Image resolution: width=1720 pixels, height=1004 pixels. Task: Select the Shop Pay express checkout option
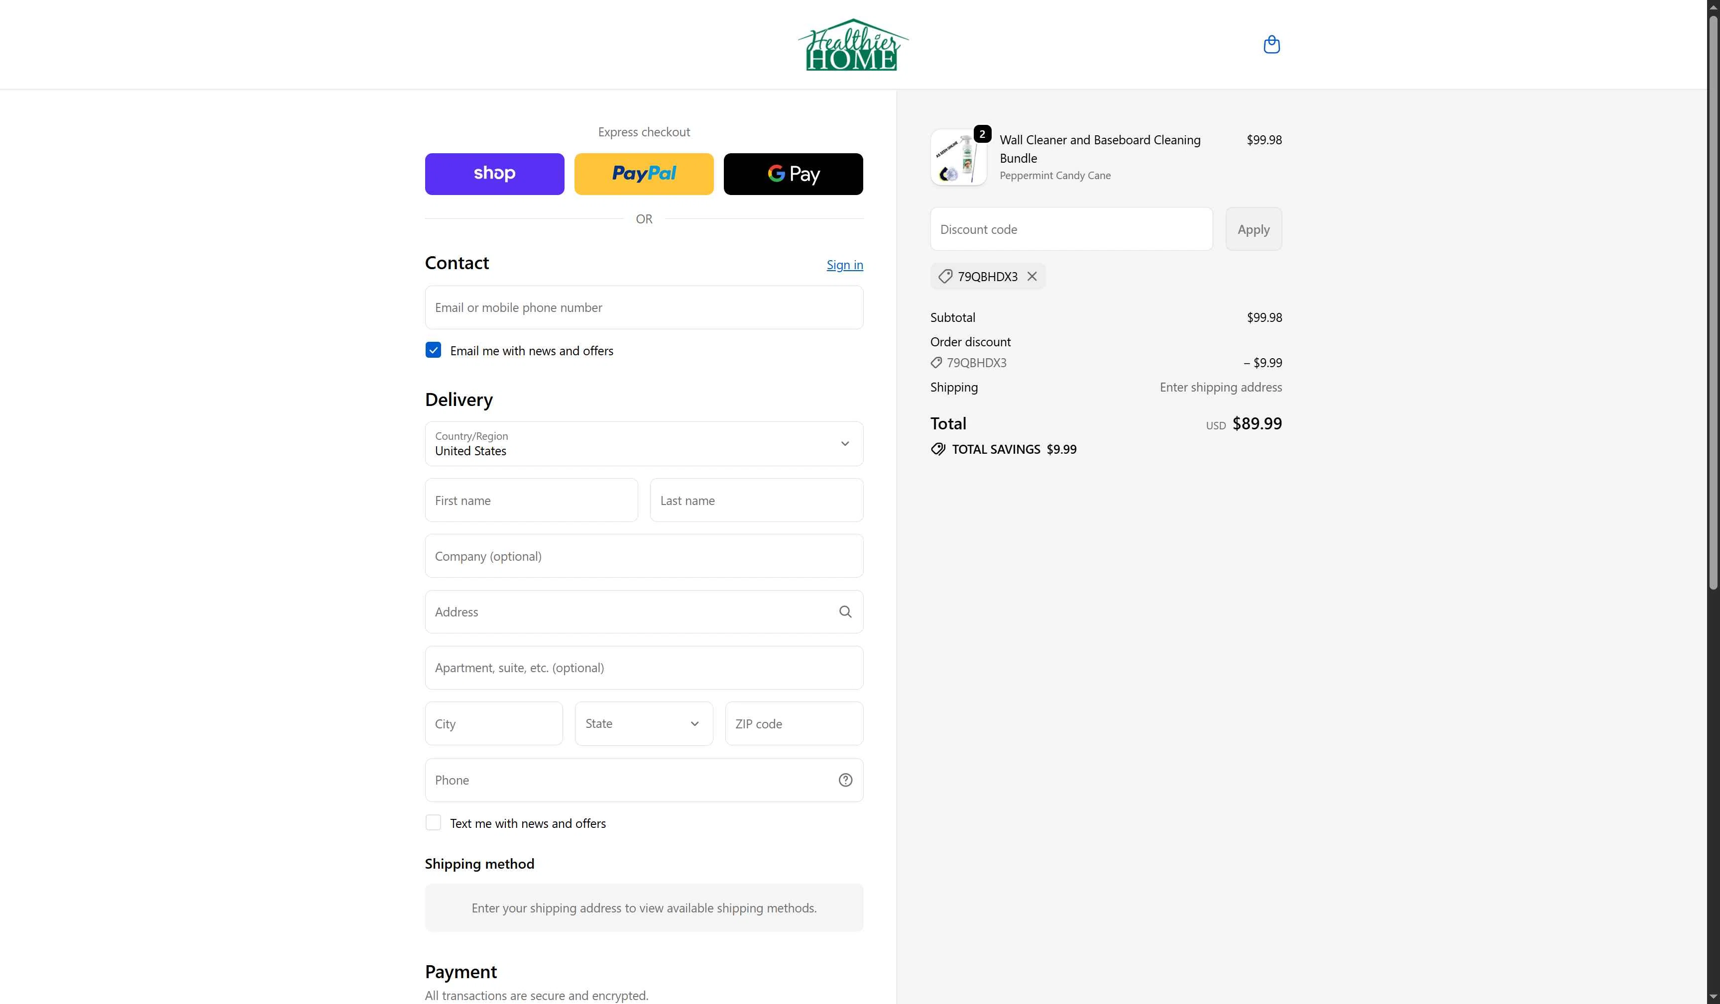tap(493, 173)
